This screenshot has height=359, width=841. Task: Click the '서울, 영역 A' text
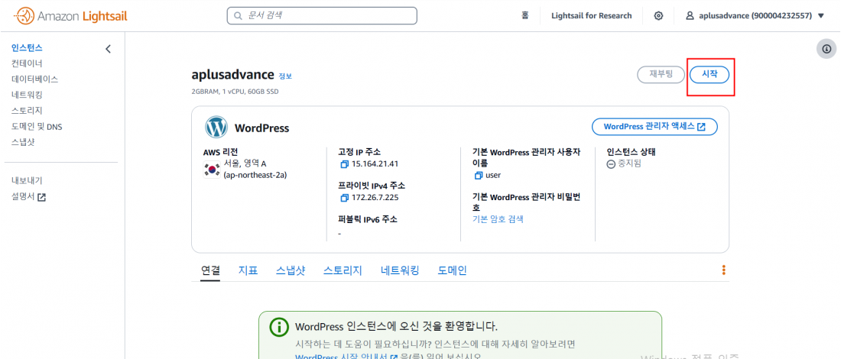(x=245, y=164)
